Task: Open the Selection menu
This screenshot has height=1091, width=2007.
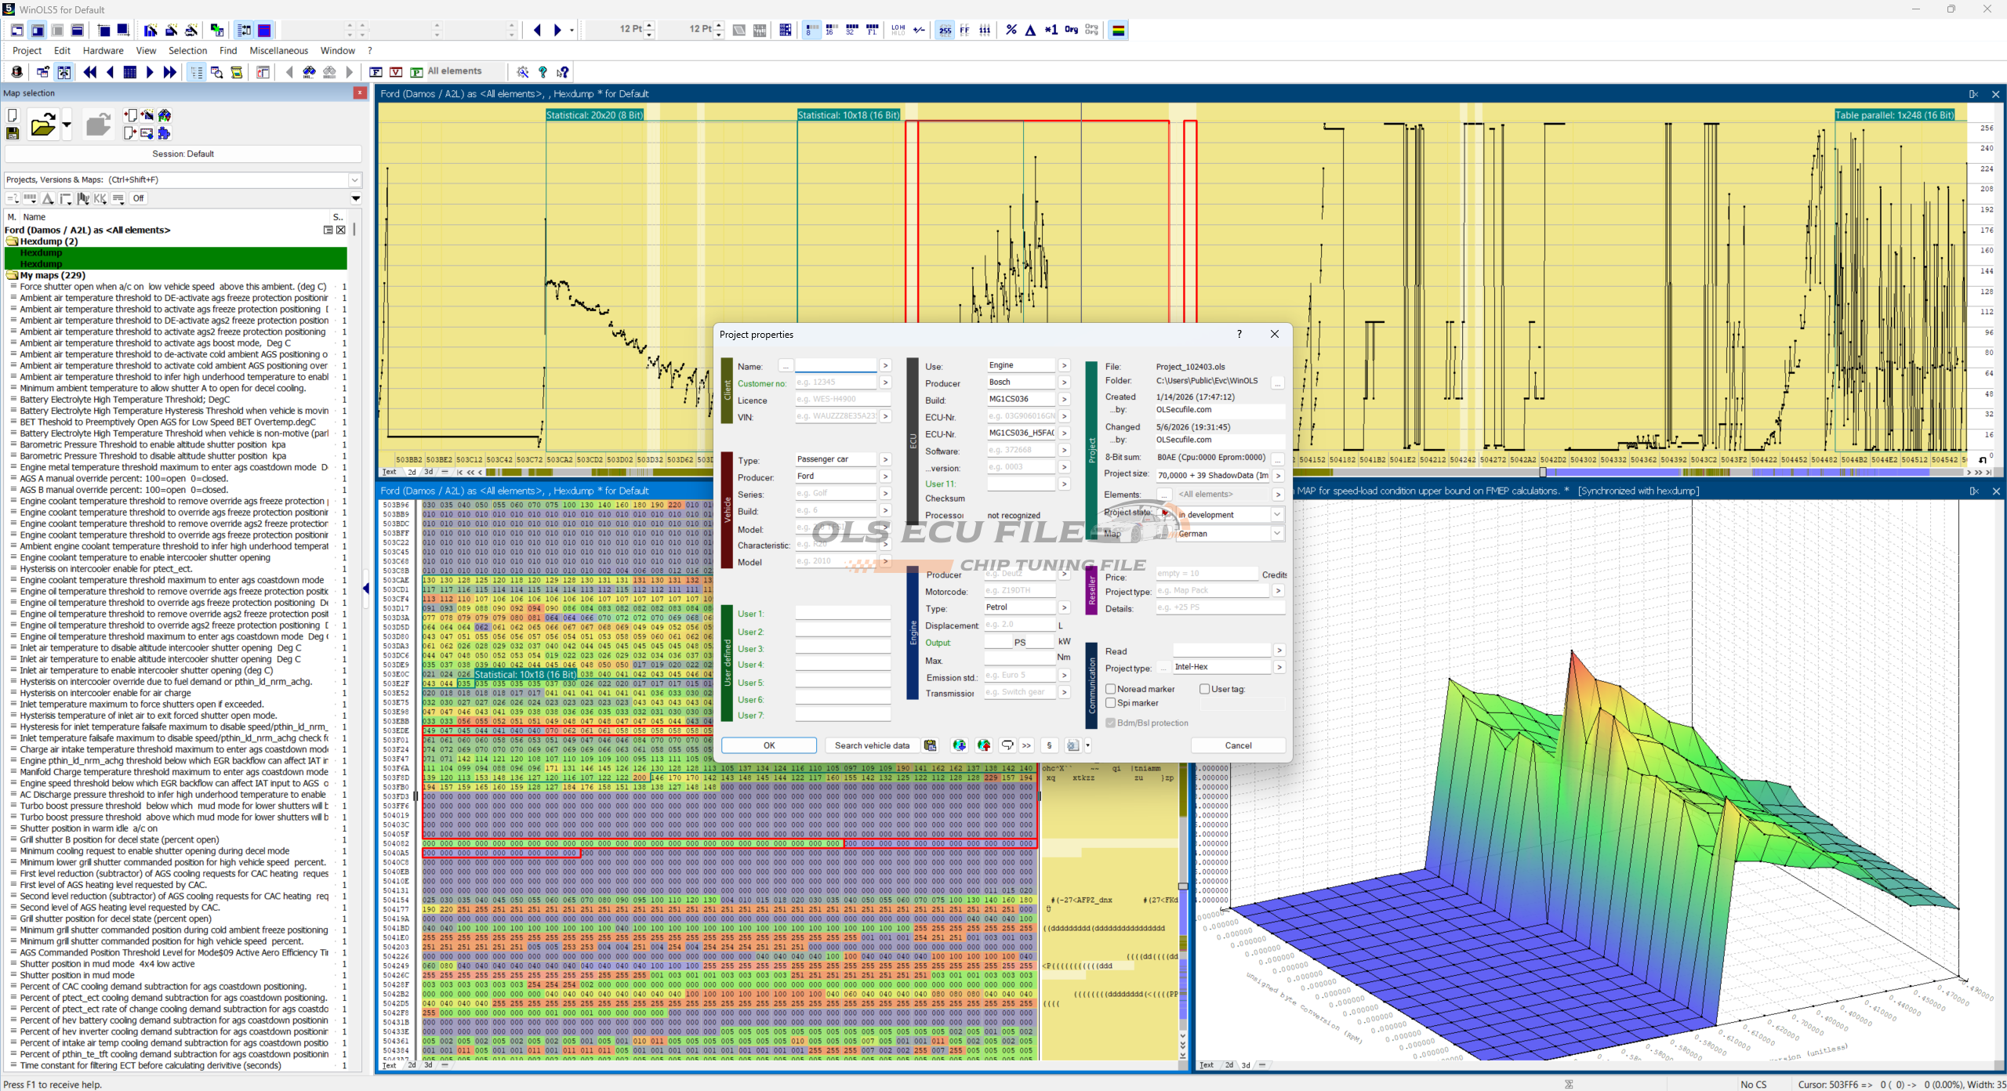Action: (188, 51)
